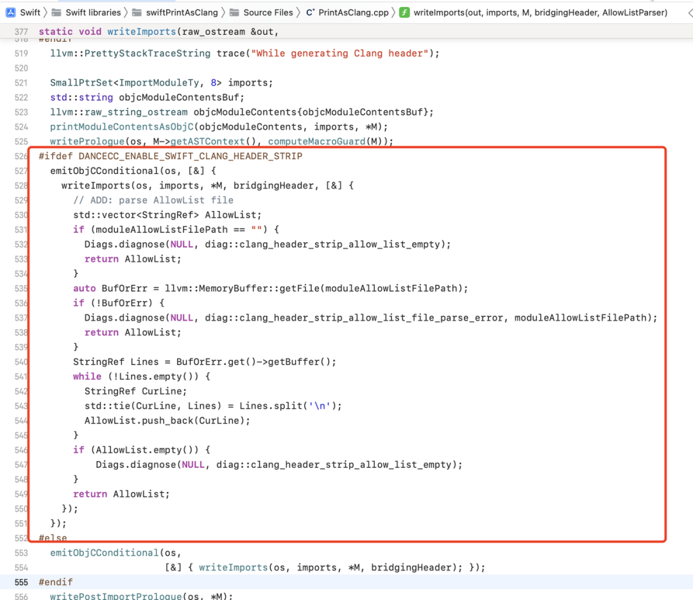The height and width of the screenshot is (600, 693).
Task: Select PrintAsClang.cpp in the jump bar
Action: click(354, 12)
